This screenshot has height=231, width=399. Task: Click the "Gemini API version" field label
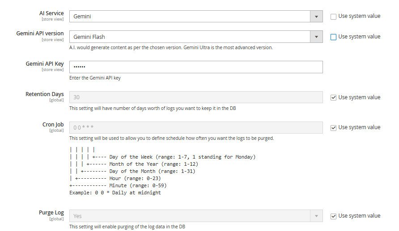[40, 34]
